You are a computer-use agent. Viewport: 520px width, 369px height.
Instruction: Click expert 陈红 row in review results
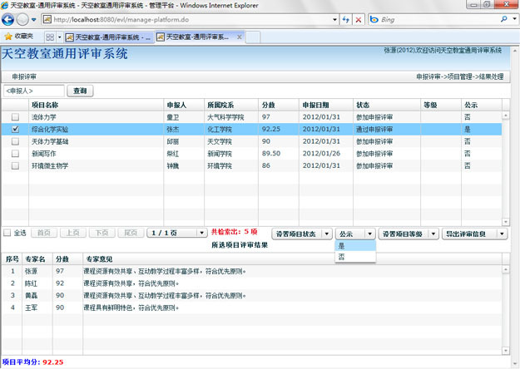pyautogui.click(x=252, y=283)
